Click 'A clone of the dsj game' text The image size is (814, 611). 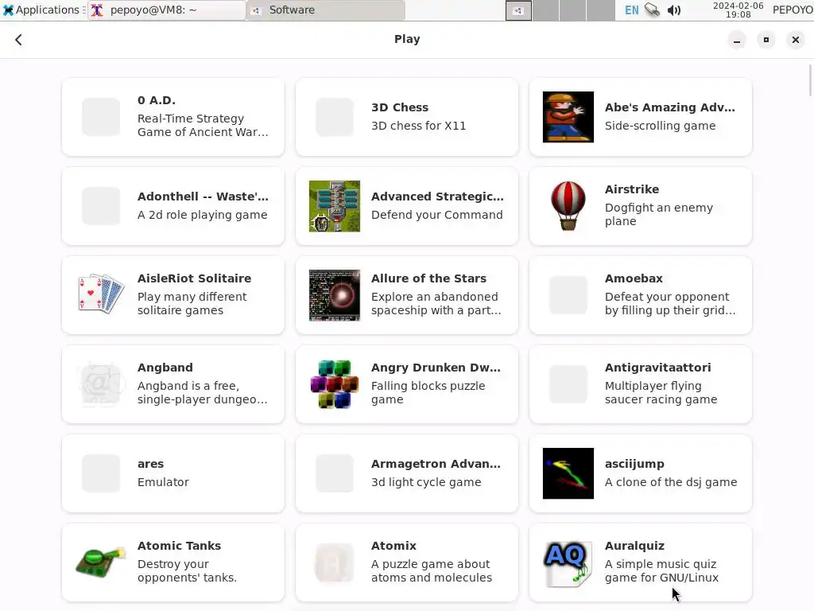tap(671, 482)
